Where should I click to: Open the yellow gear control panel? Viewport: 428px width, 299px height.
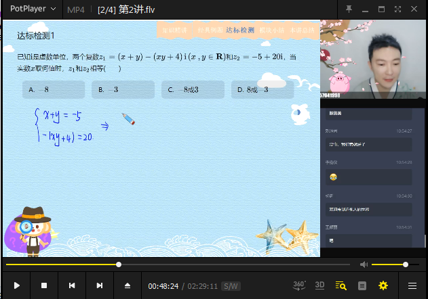coord(383,285)
